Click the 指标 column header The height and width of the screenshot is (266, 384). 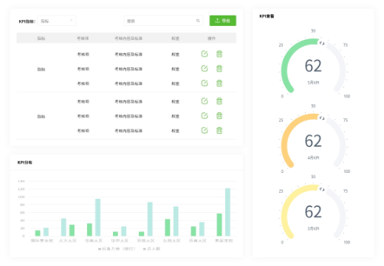click(x=41, y=38)
